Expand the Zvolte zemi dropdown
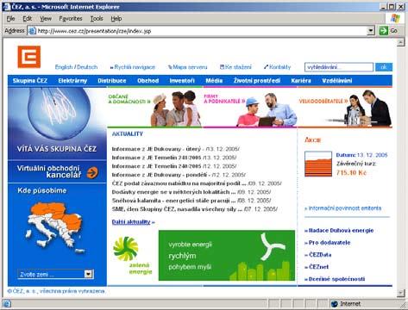 pos(89,274)
